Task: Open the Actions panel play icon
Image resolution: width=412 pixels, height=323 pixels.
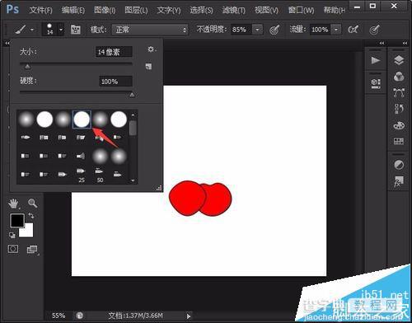Action: (x=376, y=60)
